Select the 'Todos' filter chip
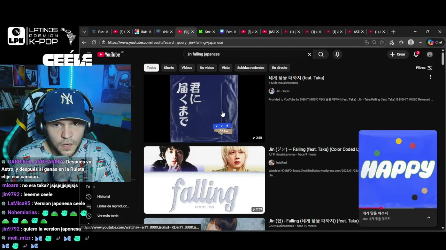Image resolution: width=446 pixels, height=250 pixels. (x=151, y=68)
